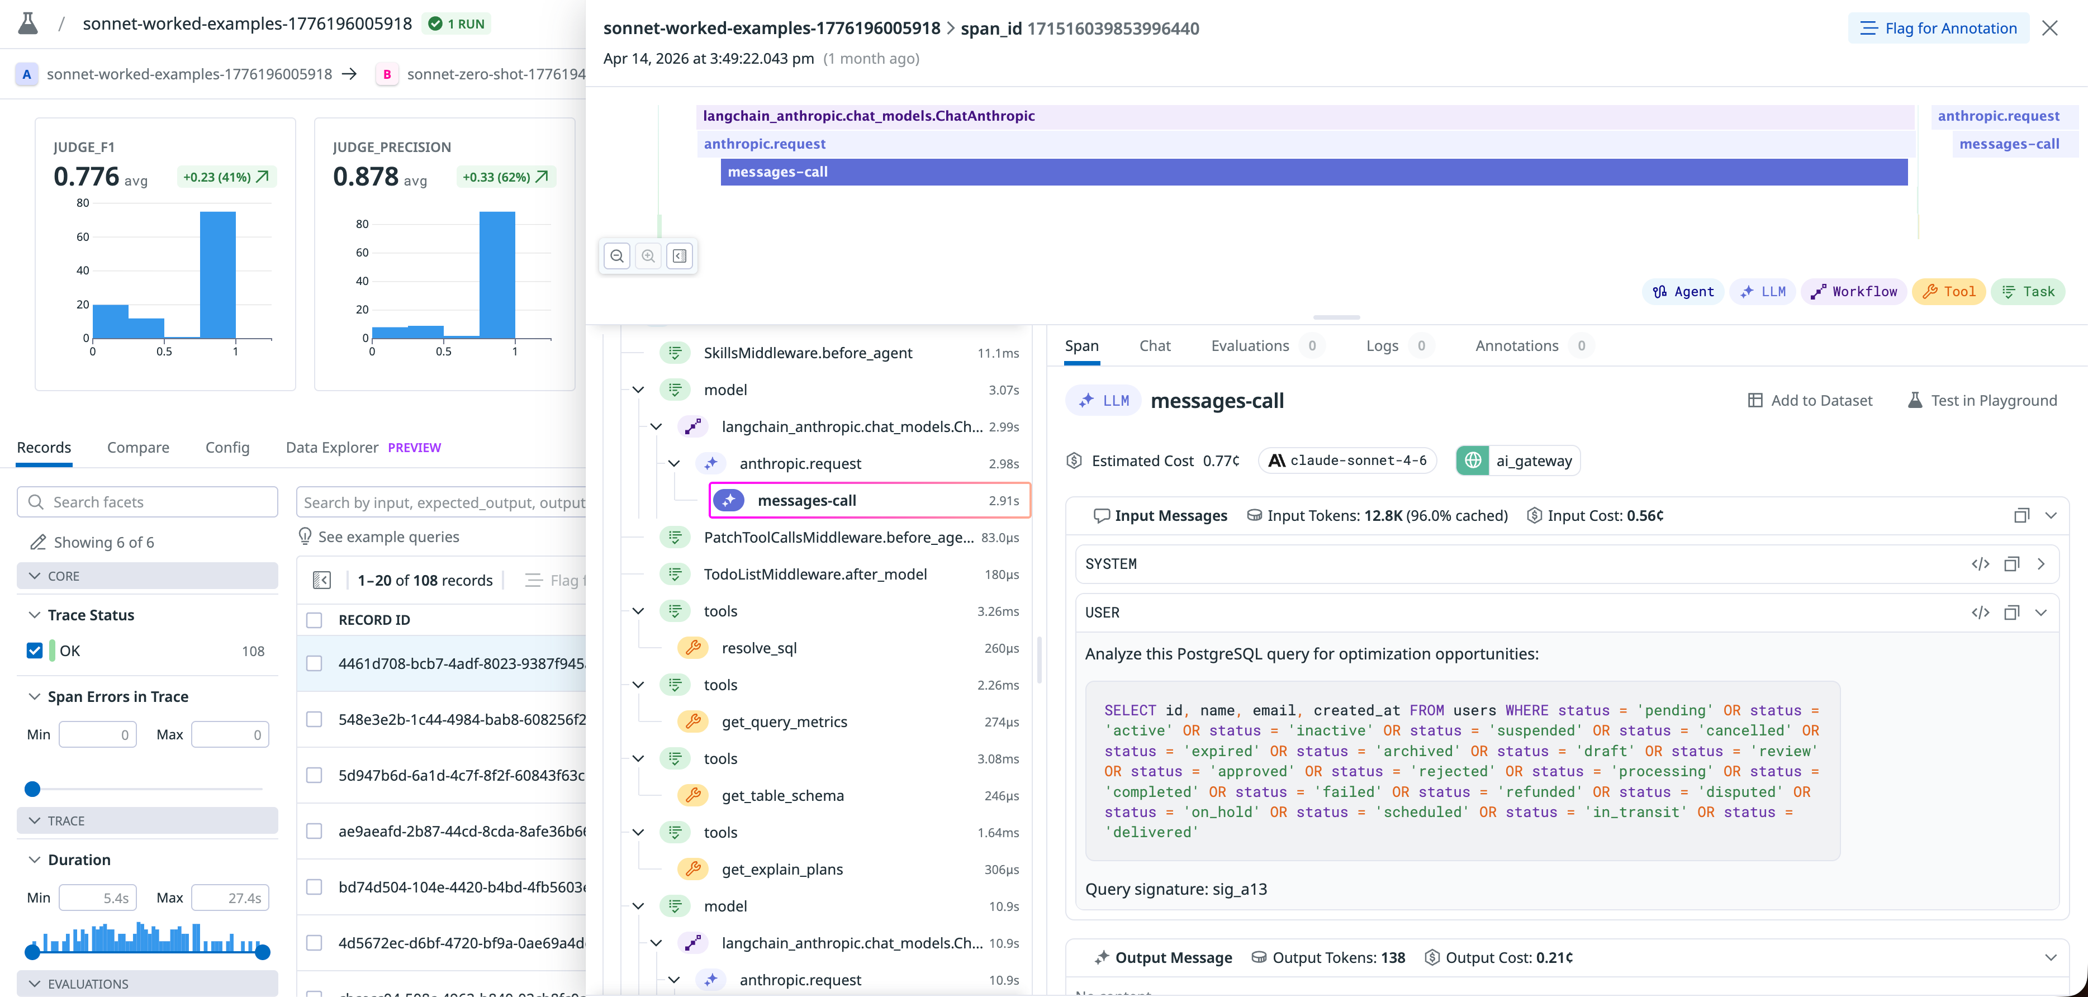Click the get_explain_plans tool icon
This screenshot has height=997, width=2088.
point(693,869)
